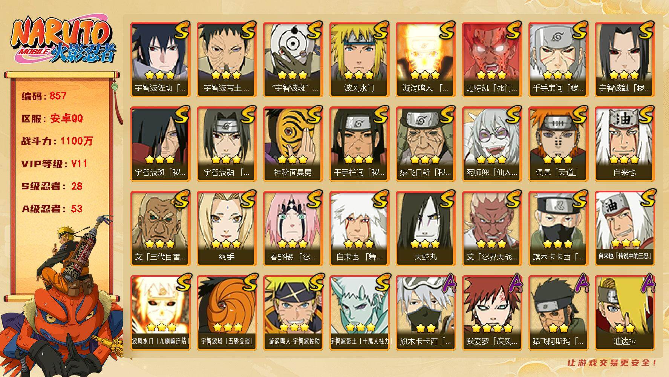Click the 战斗力: 1100万 stat line

coord(57,141)
